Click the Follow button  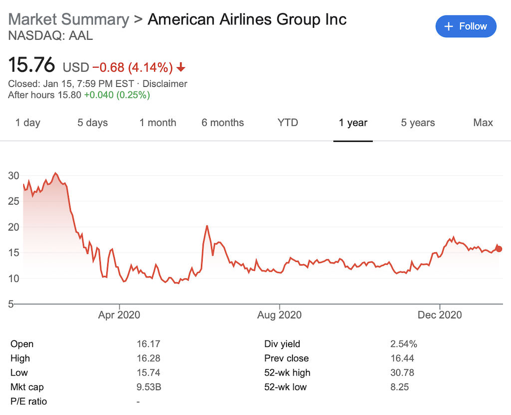click(466, 26)
